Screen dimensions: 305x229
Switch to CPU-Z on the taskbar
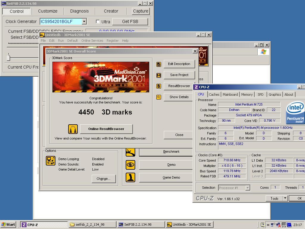tap(44, 225)
